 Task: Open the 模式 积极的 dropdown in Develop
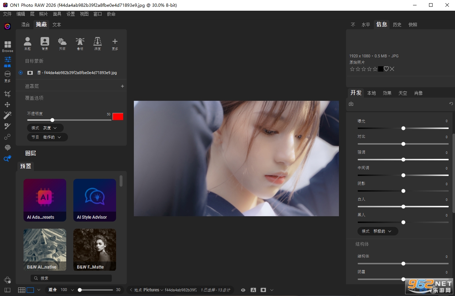click(378, 231)
